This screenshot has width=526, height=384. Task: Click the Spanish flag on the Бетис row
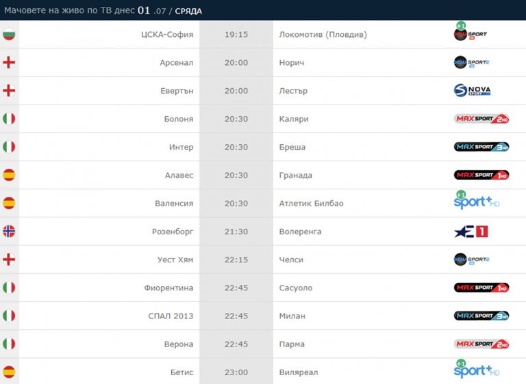tap(9, 372)
